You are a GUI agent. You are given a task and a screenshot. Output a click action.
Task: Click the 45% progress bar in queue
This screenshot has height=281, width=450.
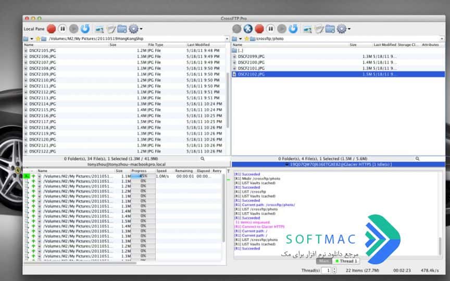pos(143,176)
